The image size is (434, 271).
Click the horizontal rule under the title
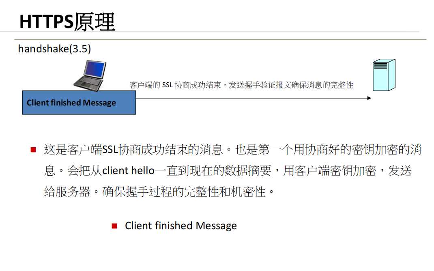pos(220,39)
